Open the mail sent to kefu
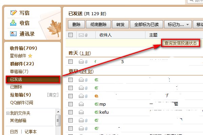Screen dimensions: 203x135 (104, 112)
